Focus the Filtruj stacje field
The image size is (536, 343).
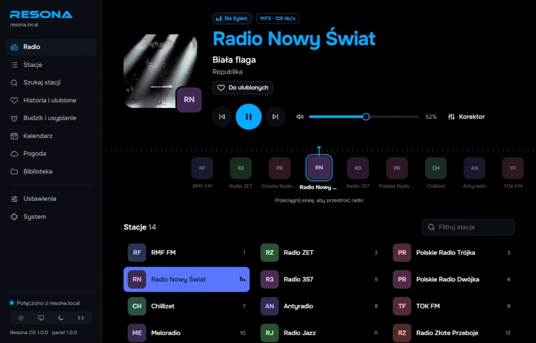pyautogui.click(x=468, y=227)
